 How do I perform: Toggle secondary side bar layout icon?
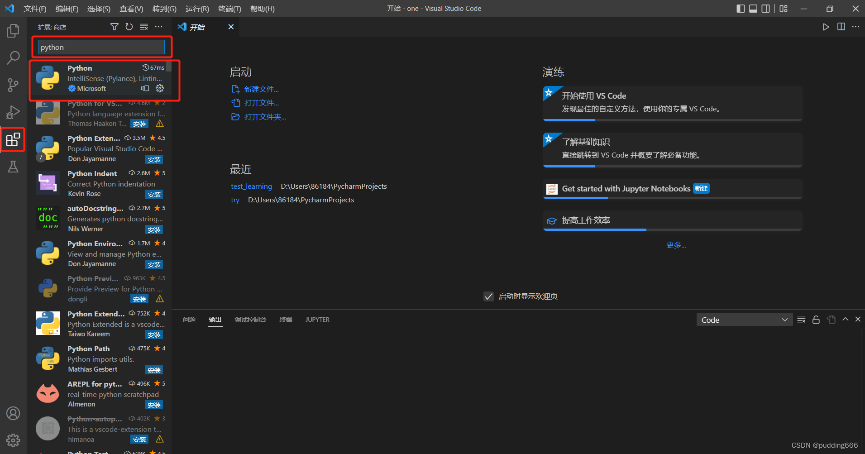pos(766,9)
